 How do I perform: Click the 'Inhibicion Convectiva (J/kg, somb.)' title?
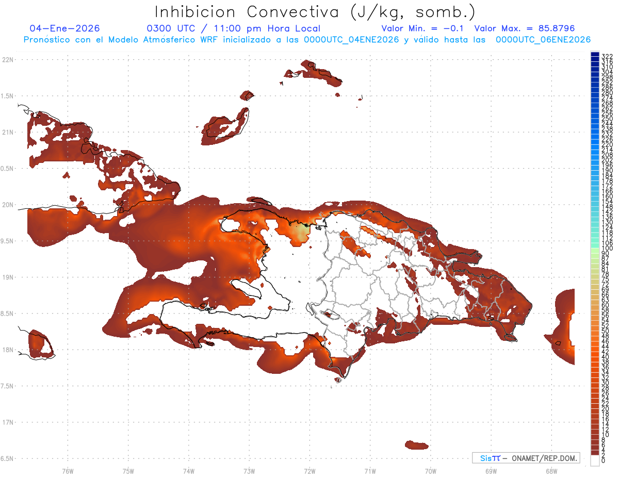tap(315, 12)
